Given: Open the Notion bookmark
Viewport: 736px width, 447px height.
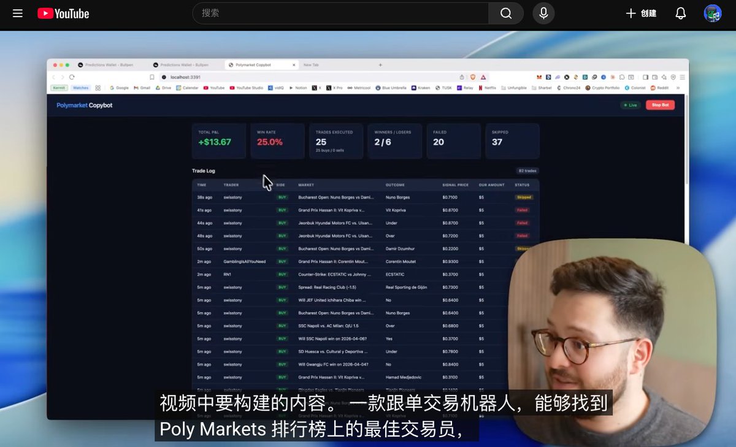Looking at the screenshot, I should point(298,88).
